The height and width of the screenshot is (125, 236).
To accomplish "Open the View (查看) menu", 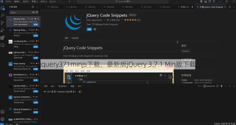I will coord(35,2).
